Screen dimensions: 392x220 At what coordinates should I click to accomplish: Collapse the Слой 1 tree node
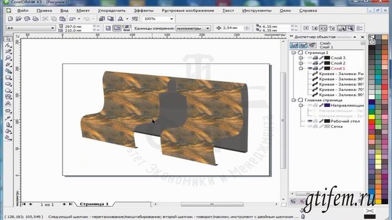coord(301,68)
